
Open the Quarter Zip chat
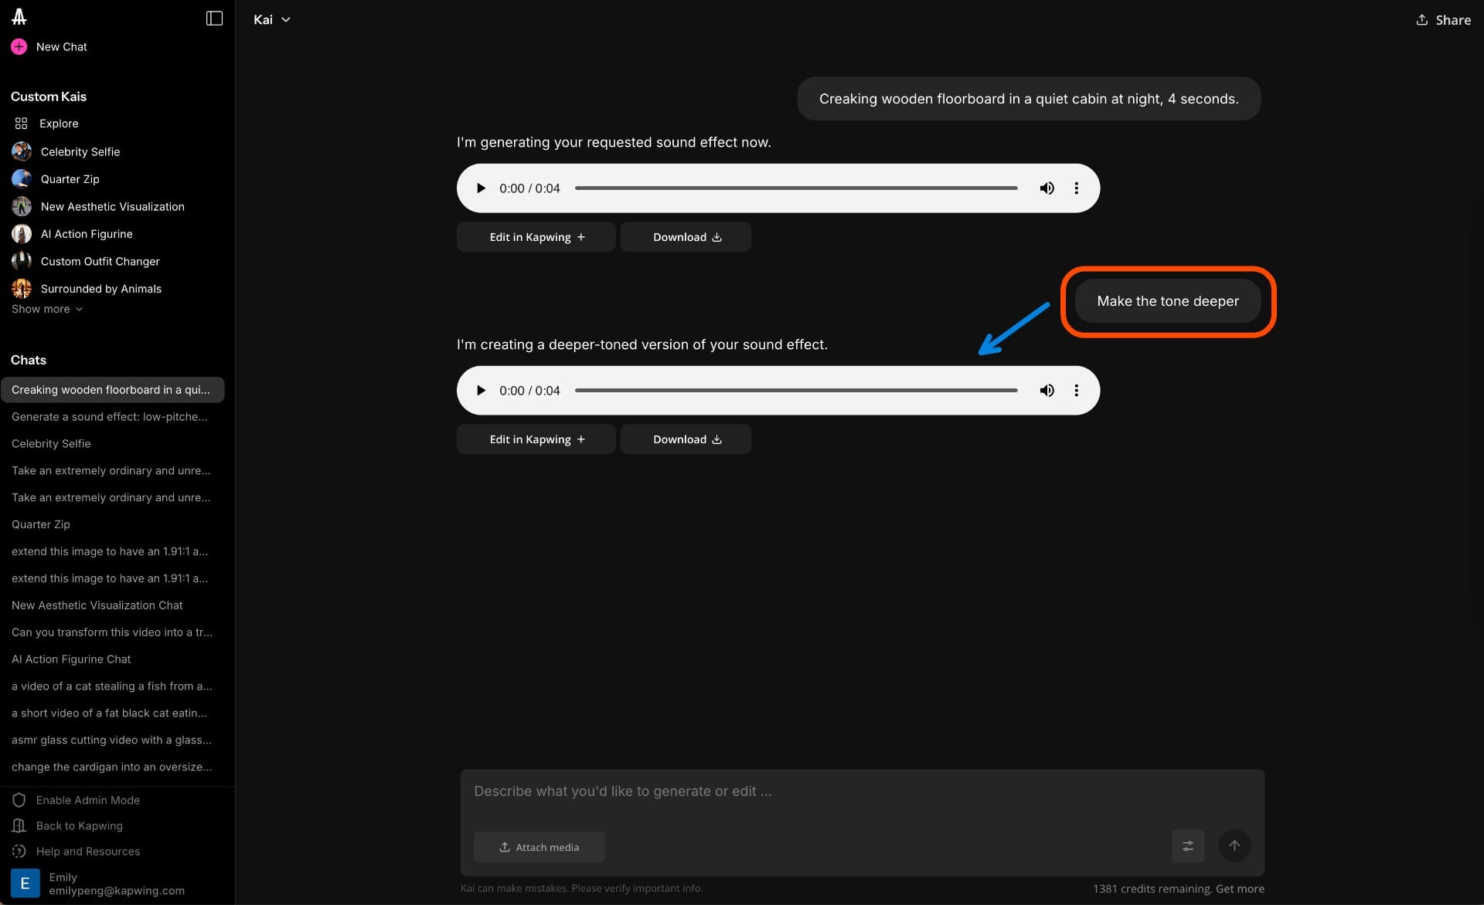coord(41,524)
